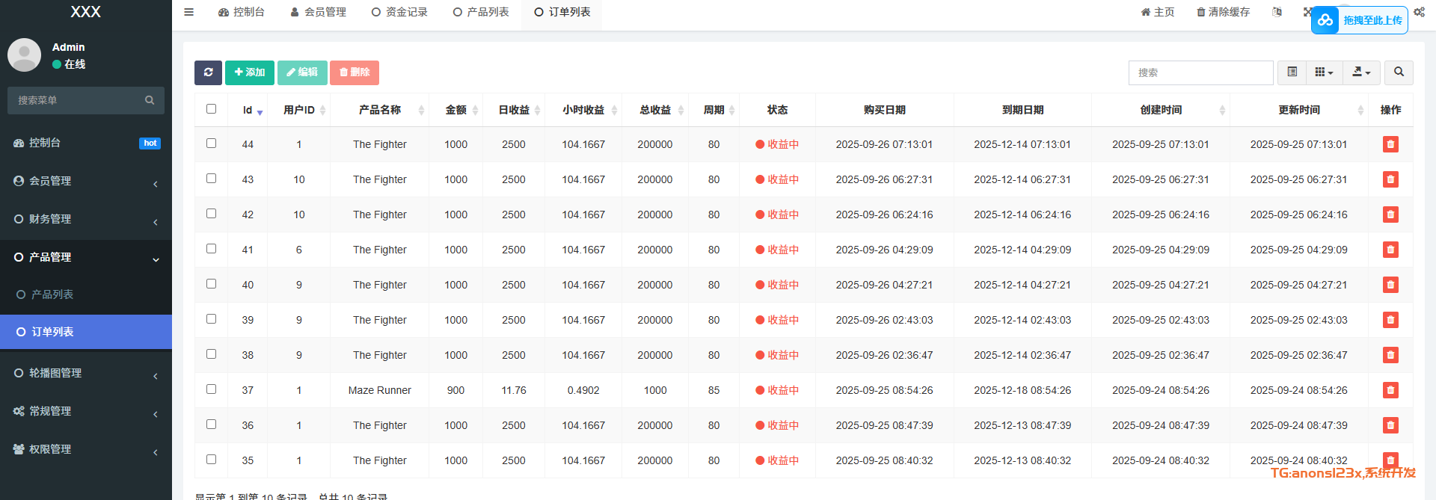Select checkbox for order Id 43
This screenshot has width=1436, height=500.
click(212, 179)
